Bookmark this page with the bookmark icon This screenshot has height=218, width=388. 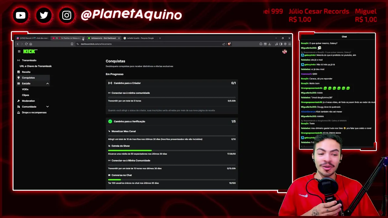[72, 44]
